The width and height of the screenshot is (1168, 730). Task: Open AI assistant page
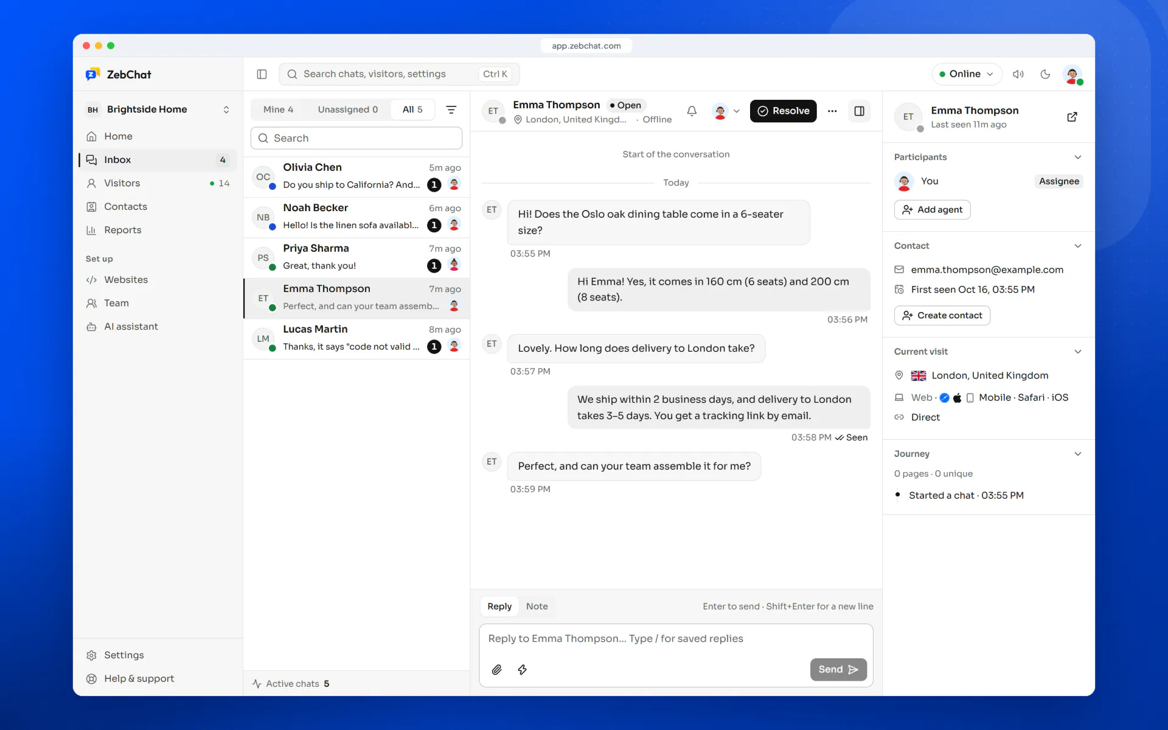pos(158,327)
